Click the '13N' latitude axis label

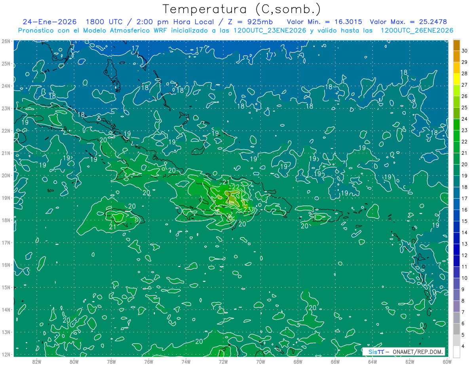[x=6, y=332]
